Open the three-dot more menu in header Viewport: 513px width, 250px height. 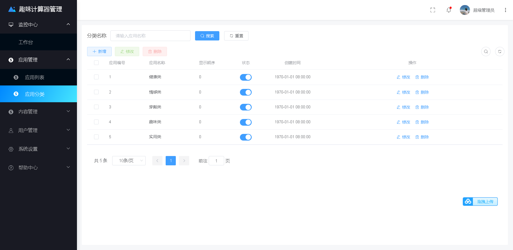[x=505, y=10]
